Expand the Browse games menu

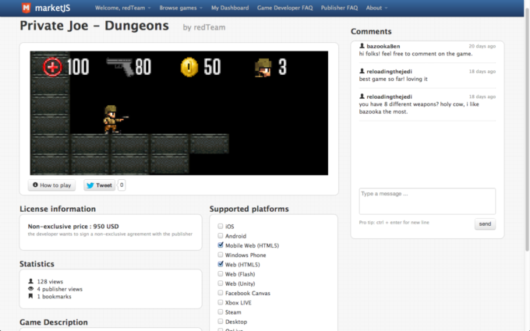(181, 8)
